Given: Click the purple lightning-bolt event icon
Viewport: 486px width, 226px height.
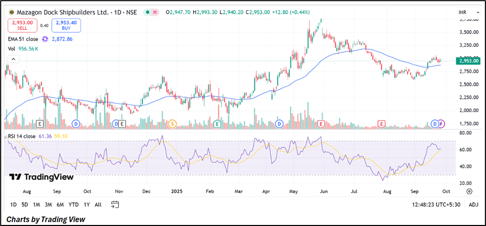Looking at the screenshot, I should point(441,124).
